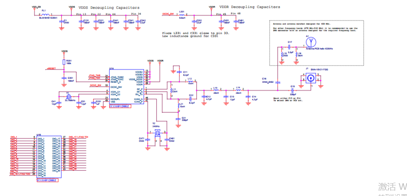407x196 pixels.
Task: Select the JTAG_TMS net label
Action: 95,75
